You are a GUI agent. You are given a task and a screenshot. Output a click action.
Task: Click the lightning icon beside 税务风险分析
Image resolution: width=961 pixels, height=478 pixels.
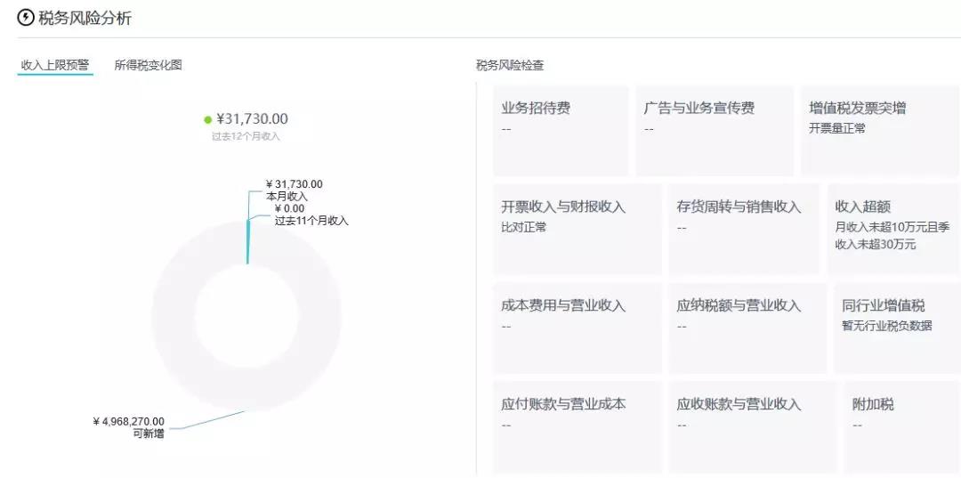tap(26, 18)
